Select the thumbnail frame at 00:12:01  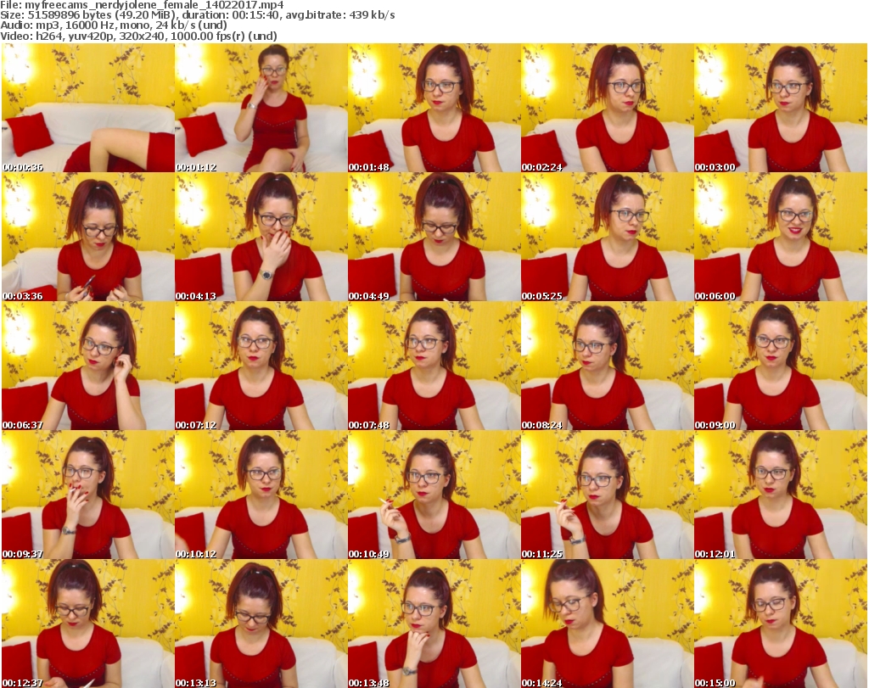tap(781, 495)
